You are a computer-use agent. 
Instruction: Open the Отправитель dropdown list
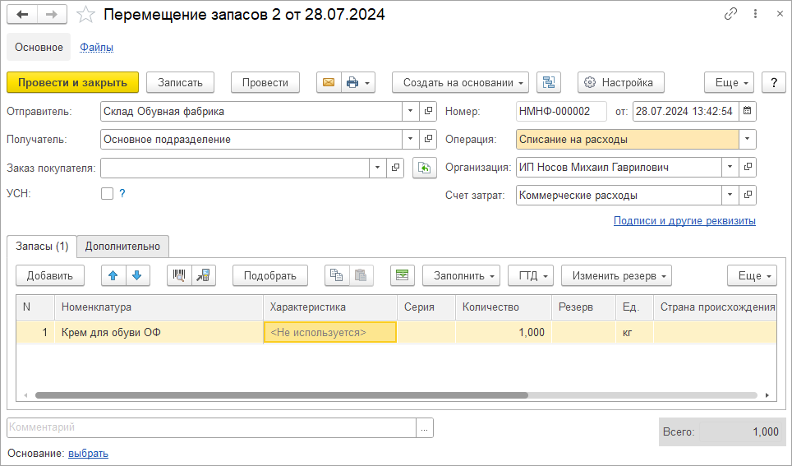click(x=411, y=111)
